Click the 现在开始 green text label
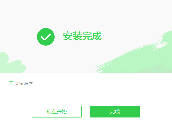Image resolution: width=172 pixels, height=128 pixels. (57, 112)
